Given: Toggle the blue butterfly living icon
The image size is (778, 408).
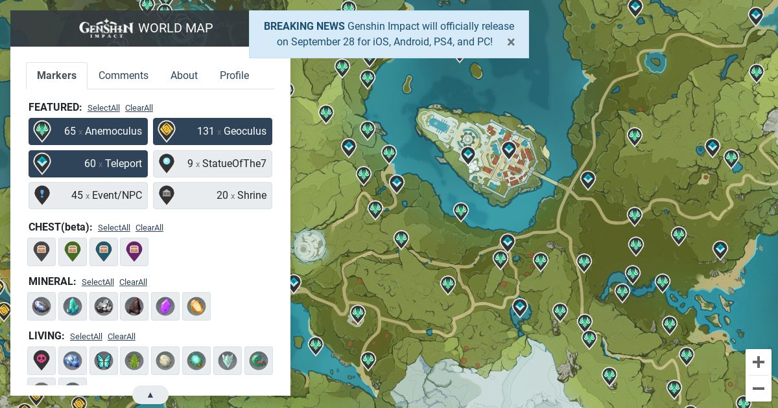Looking at the screenshot, I should 104,361.
